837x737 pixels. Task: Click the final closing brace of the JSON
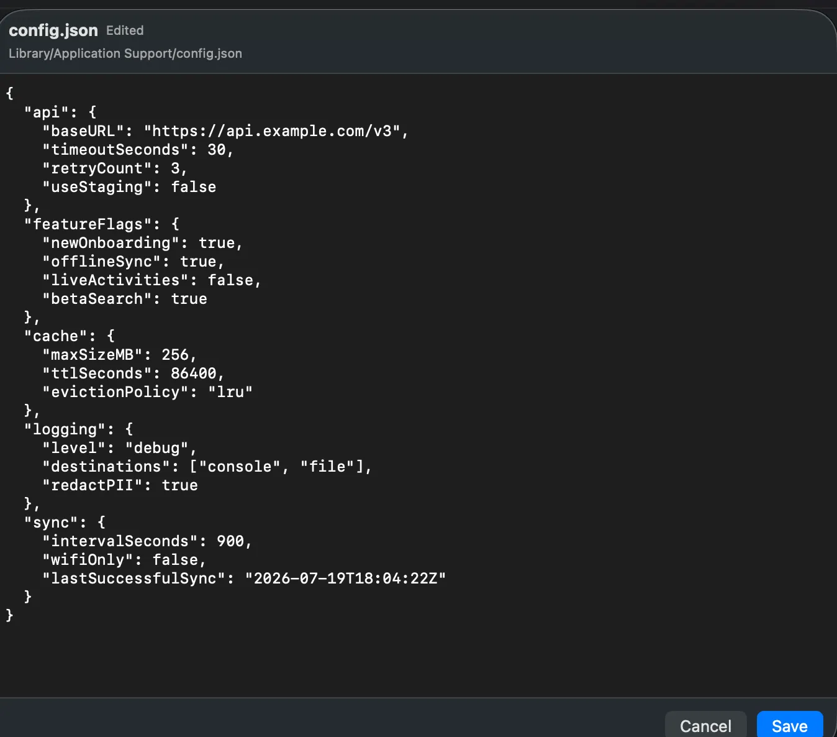[9, 616]
